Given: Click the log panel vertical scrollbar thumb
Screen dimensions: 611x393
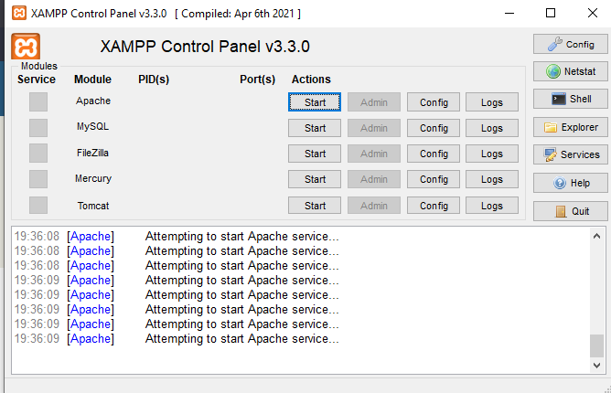Looking at the screenshot, I should (x=596, y=345).
